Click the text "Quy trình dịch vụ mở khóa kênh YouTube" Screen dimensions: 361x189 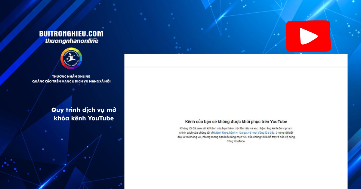click(84, 114)
